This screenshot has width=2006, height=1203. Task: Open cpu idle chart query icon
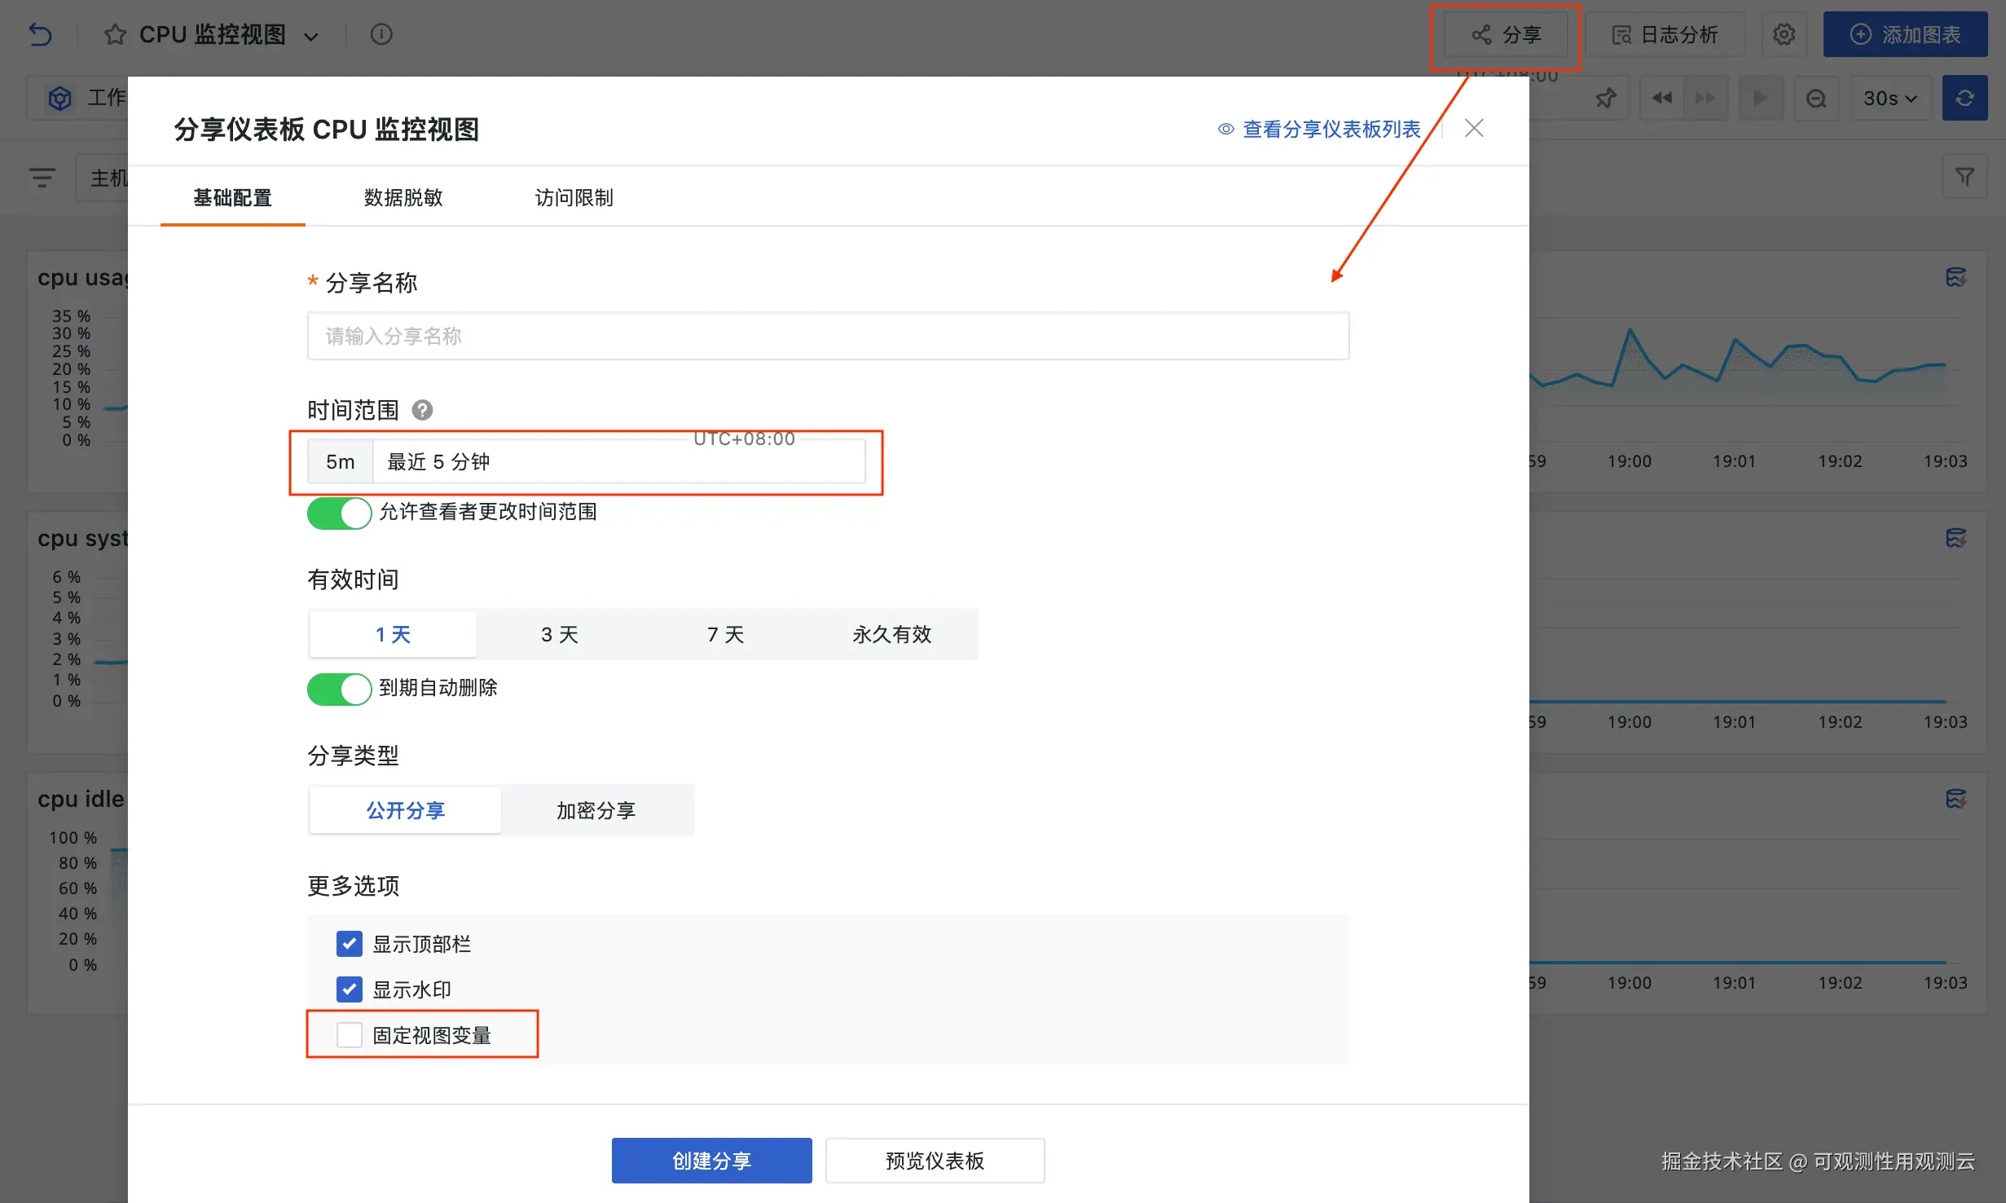click(1955, 799)
